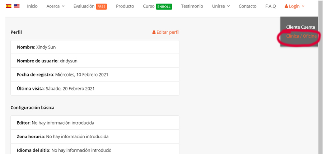
Task: Click the person icon beside Editar perfil
Action: 154,32
